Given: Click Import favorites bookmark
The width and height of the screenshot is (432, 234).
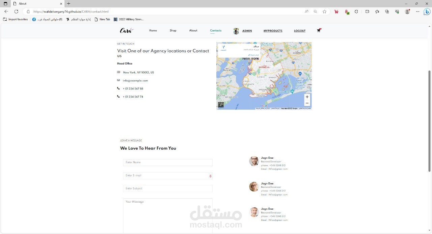Looking at the screenshot, I should pos(16,19).
